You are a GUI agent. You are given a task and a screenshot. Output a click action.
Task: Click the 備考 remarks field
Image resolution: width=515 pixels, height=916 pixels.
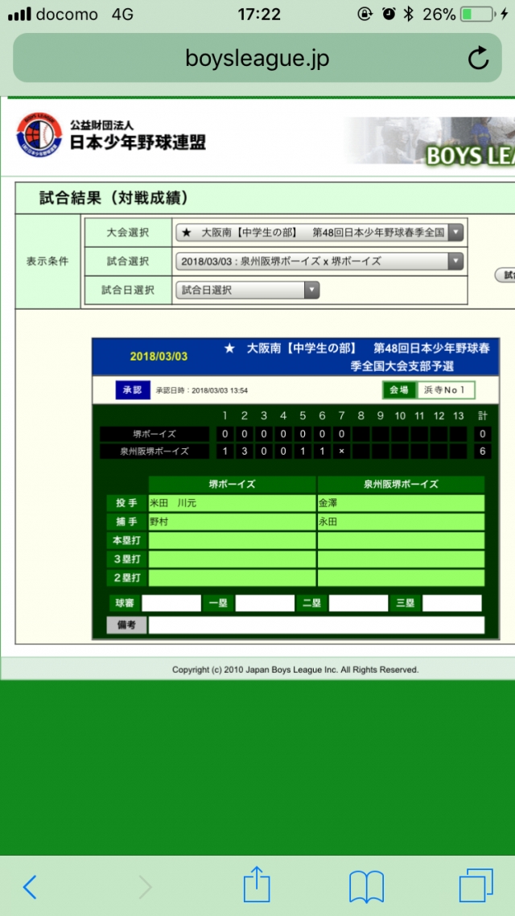(316, 625)
